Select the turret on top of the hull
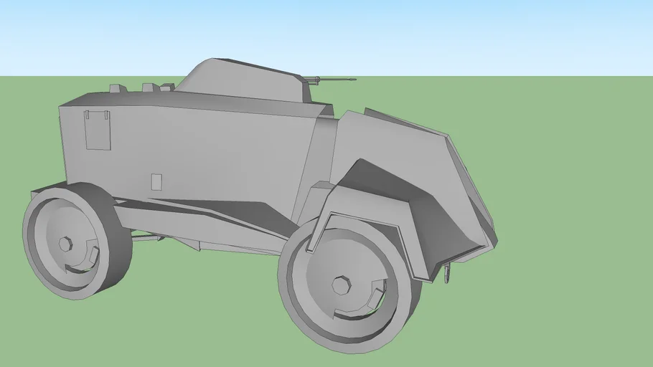The height and width of the screenshot is (367, 653). [x=245, y=80]
